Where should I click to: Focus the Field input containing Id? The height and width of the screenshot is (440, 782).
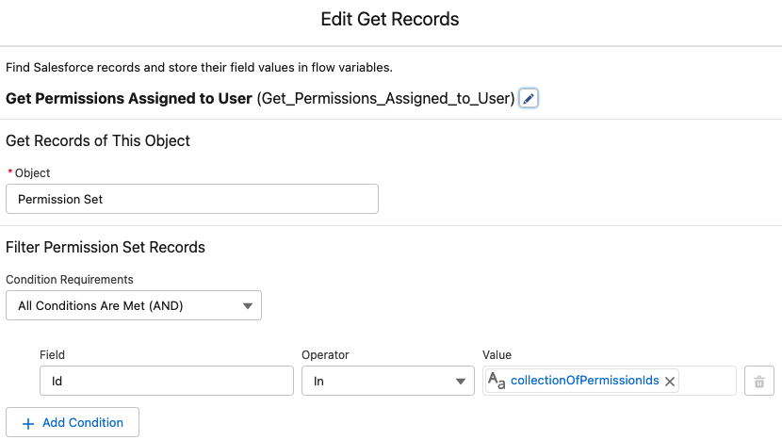tap(166, 381)
